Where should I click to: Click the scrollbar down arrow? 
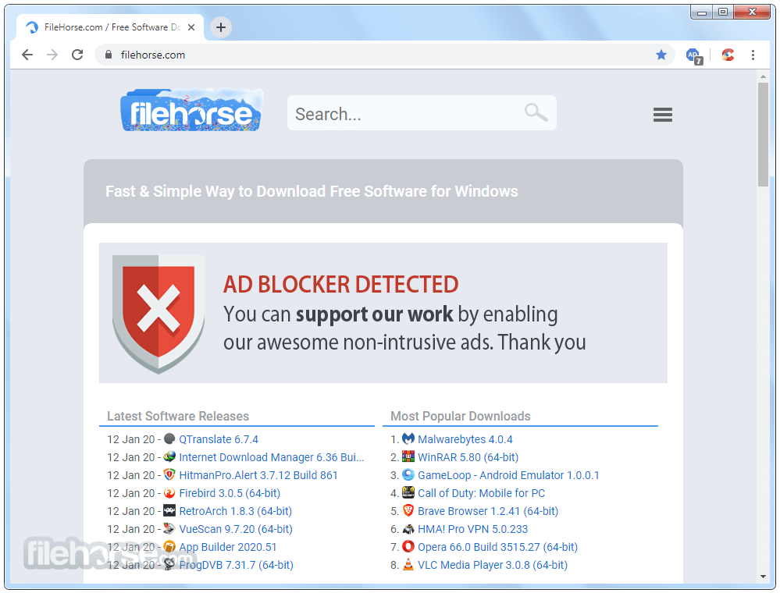pos(763,577)
